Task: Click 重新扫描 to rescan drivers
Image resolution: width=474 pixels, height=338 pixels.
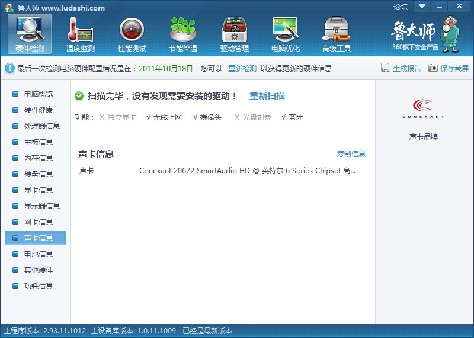Action: (267, 96)
